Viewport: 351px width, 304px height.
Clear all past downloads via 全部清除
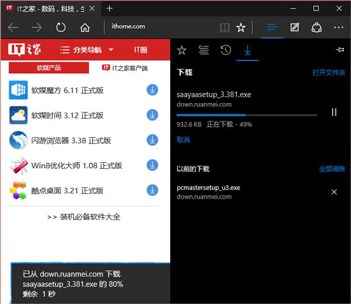tap(332, 169)
